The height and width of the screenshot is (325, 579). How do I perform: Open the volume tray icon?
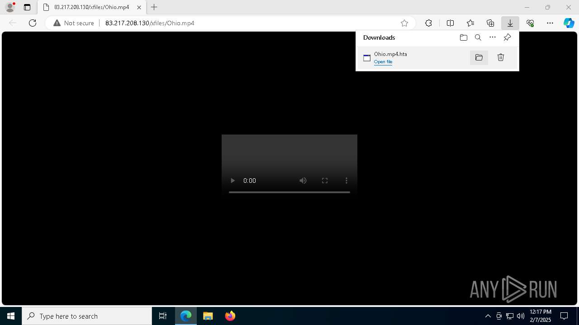(521, 316)
